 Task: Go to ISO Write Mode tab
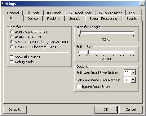click(x=110, y=13)
